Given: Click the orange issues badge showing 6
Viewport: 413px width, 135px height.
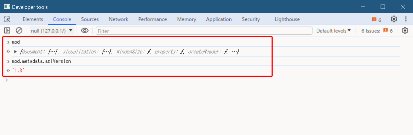Looking at the screenshot, I should (x=376, y=20).
